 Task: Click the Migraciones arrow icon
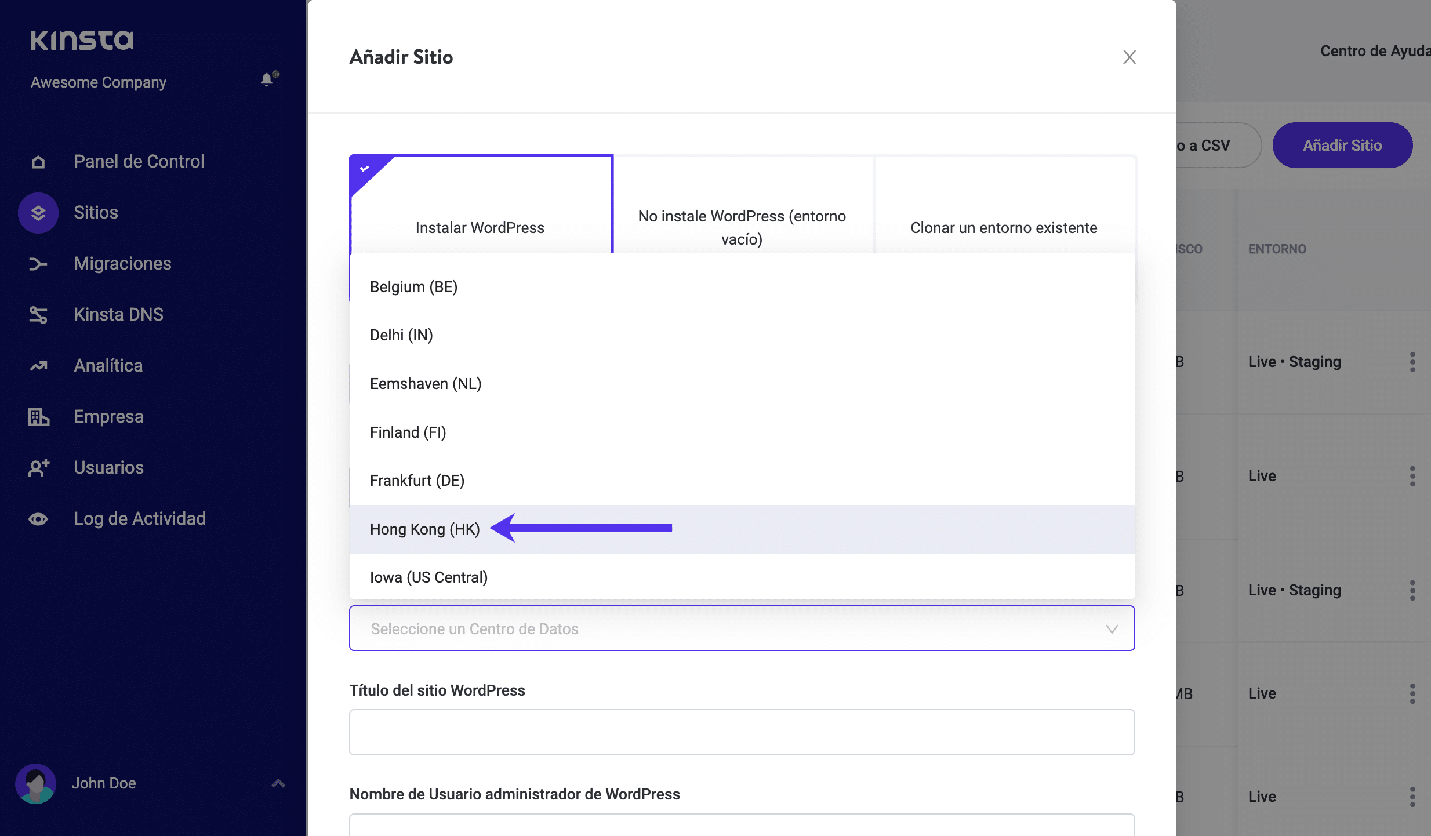pyautogui.click(x=38, y=264)
